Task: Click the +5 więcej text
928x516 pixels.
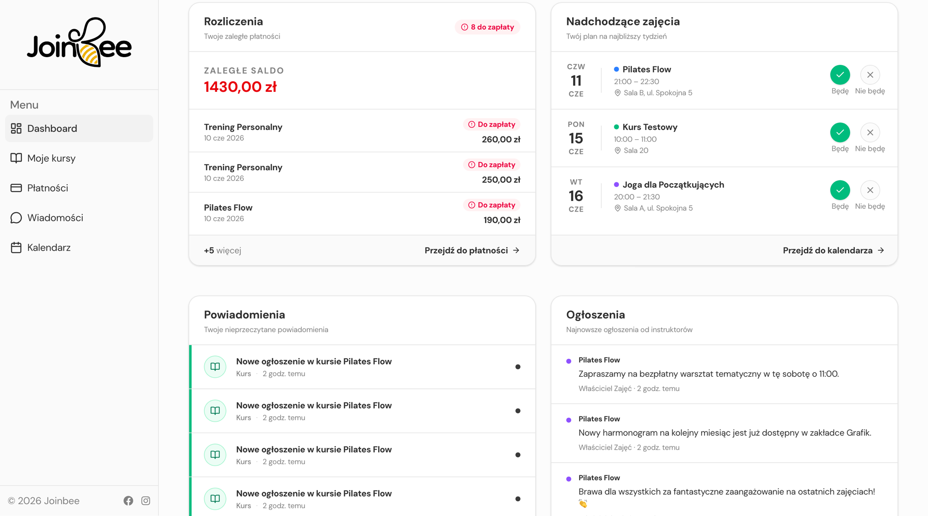Action: tap(223, 251)
